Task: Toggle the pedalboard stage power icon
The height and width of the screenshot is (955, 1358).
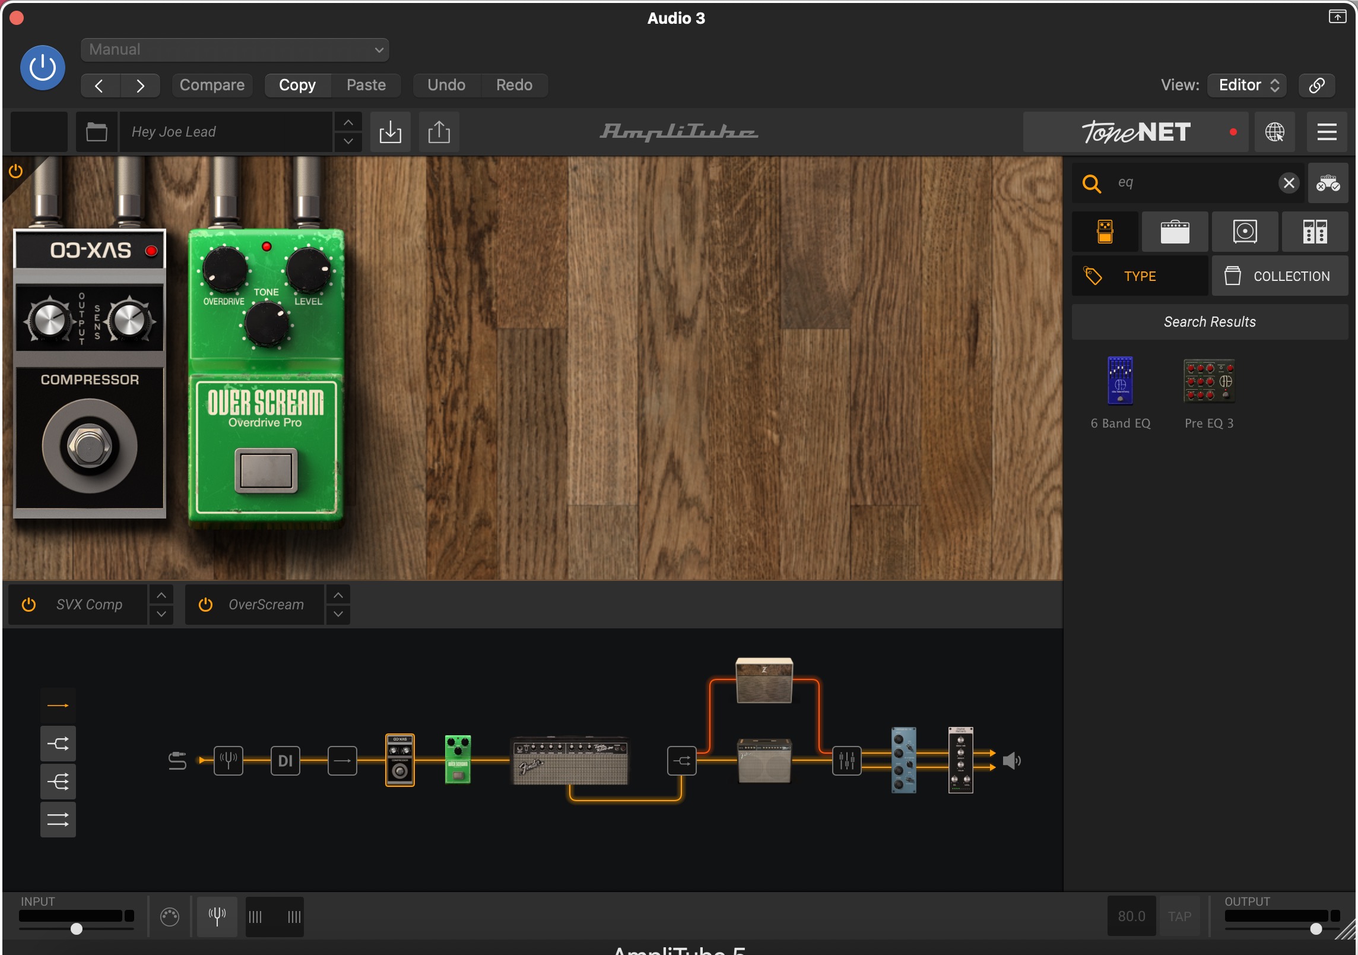Action: click(16, 172)
